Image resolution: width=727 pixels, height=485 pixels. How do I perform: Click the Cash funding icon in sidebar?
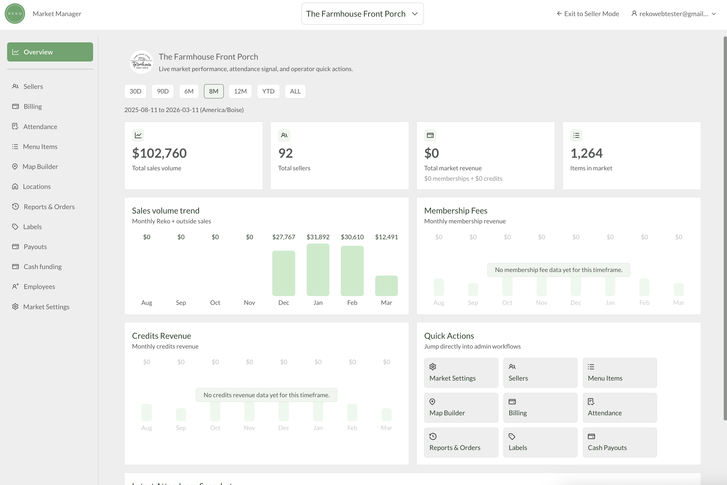[16, 266]
